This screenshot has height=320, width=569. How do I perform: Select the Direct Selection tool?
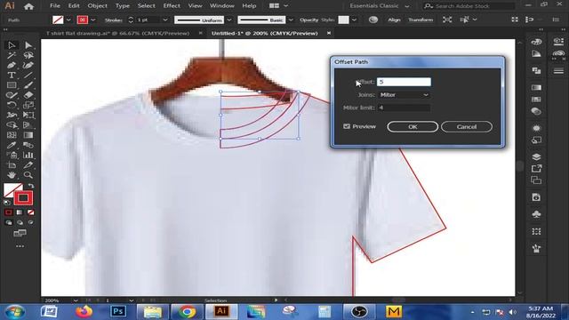(x=28, y=45)
